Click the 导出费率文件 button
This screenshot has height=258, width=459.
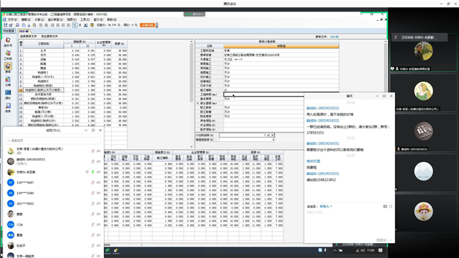[x=49, y=36]
